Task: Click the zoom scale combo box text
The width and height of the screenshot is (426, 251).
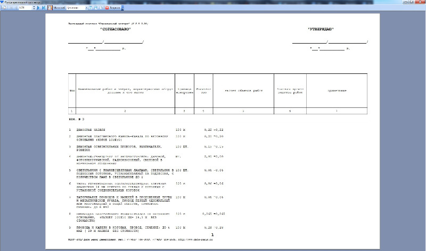Action: (x=76, y=7)
